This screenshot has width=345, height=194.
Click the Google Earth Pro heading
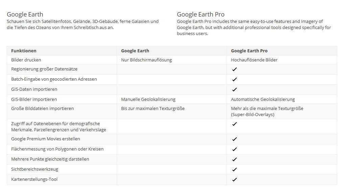(201, 15)
